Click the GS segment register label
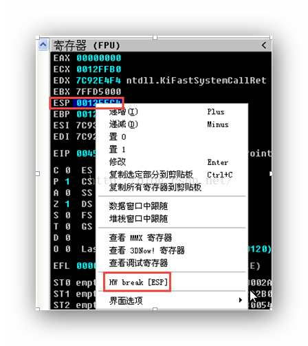308x346 pixels. coord(87,226)
